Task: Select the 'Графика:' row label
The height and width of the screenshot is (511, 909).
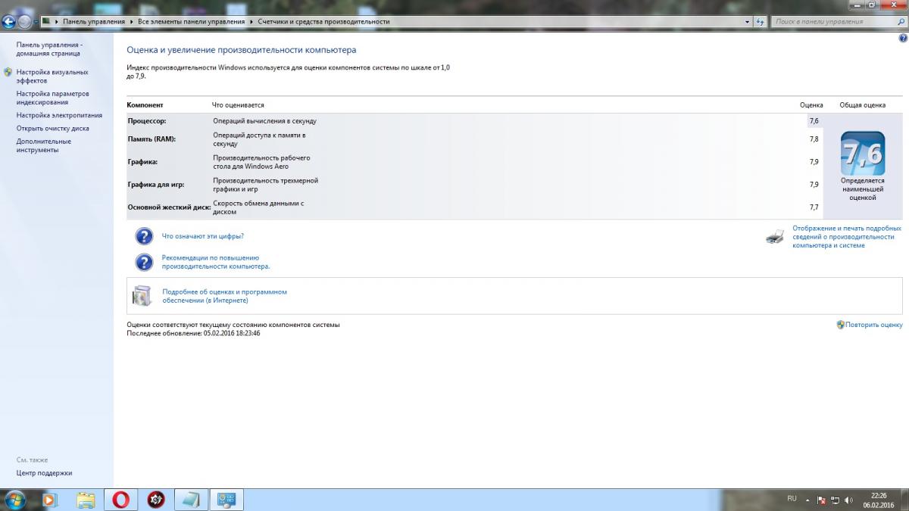Action: click(x=142, y=162)
